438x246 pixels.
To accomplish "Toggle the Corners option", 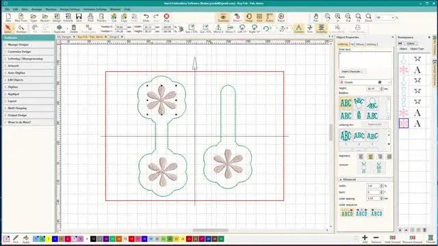I will 298,29.
